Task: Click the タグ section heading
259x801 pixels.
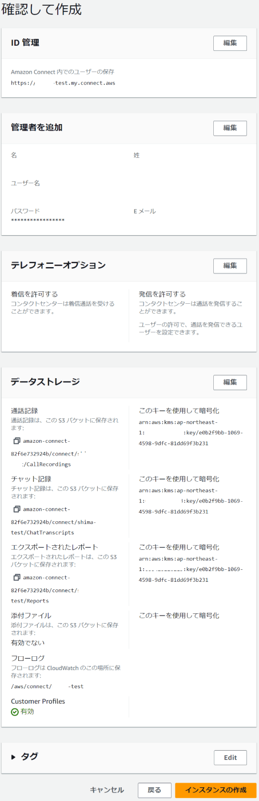Action: click(x=30, y=757)
